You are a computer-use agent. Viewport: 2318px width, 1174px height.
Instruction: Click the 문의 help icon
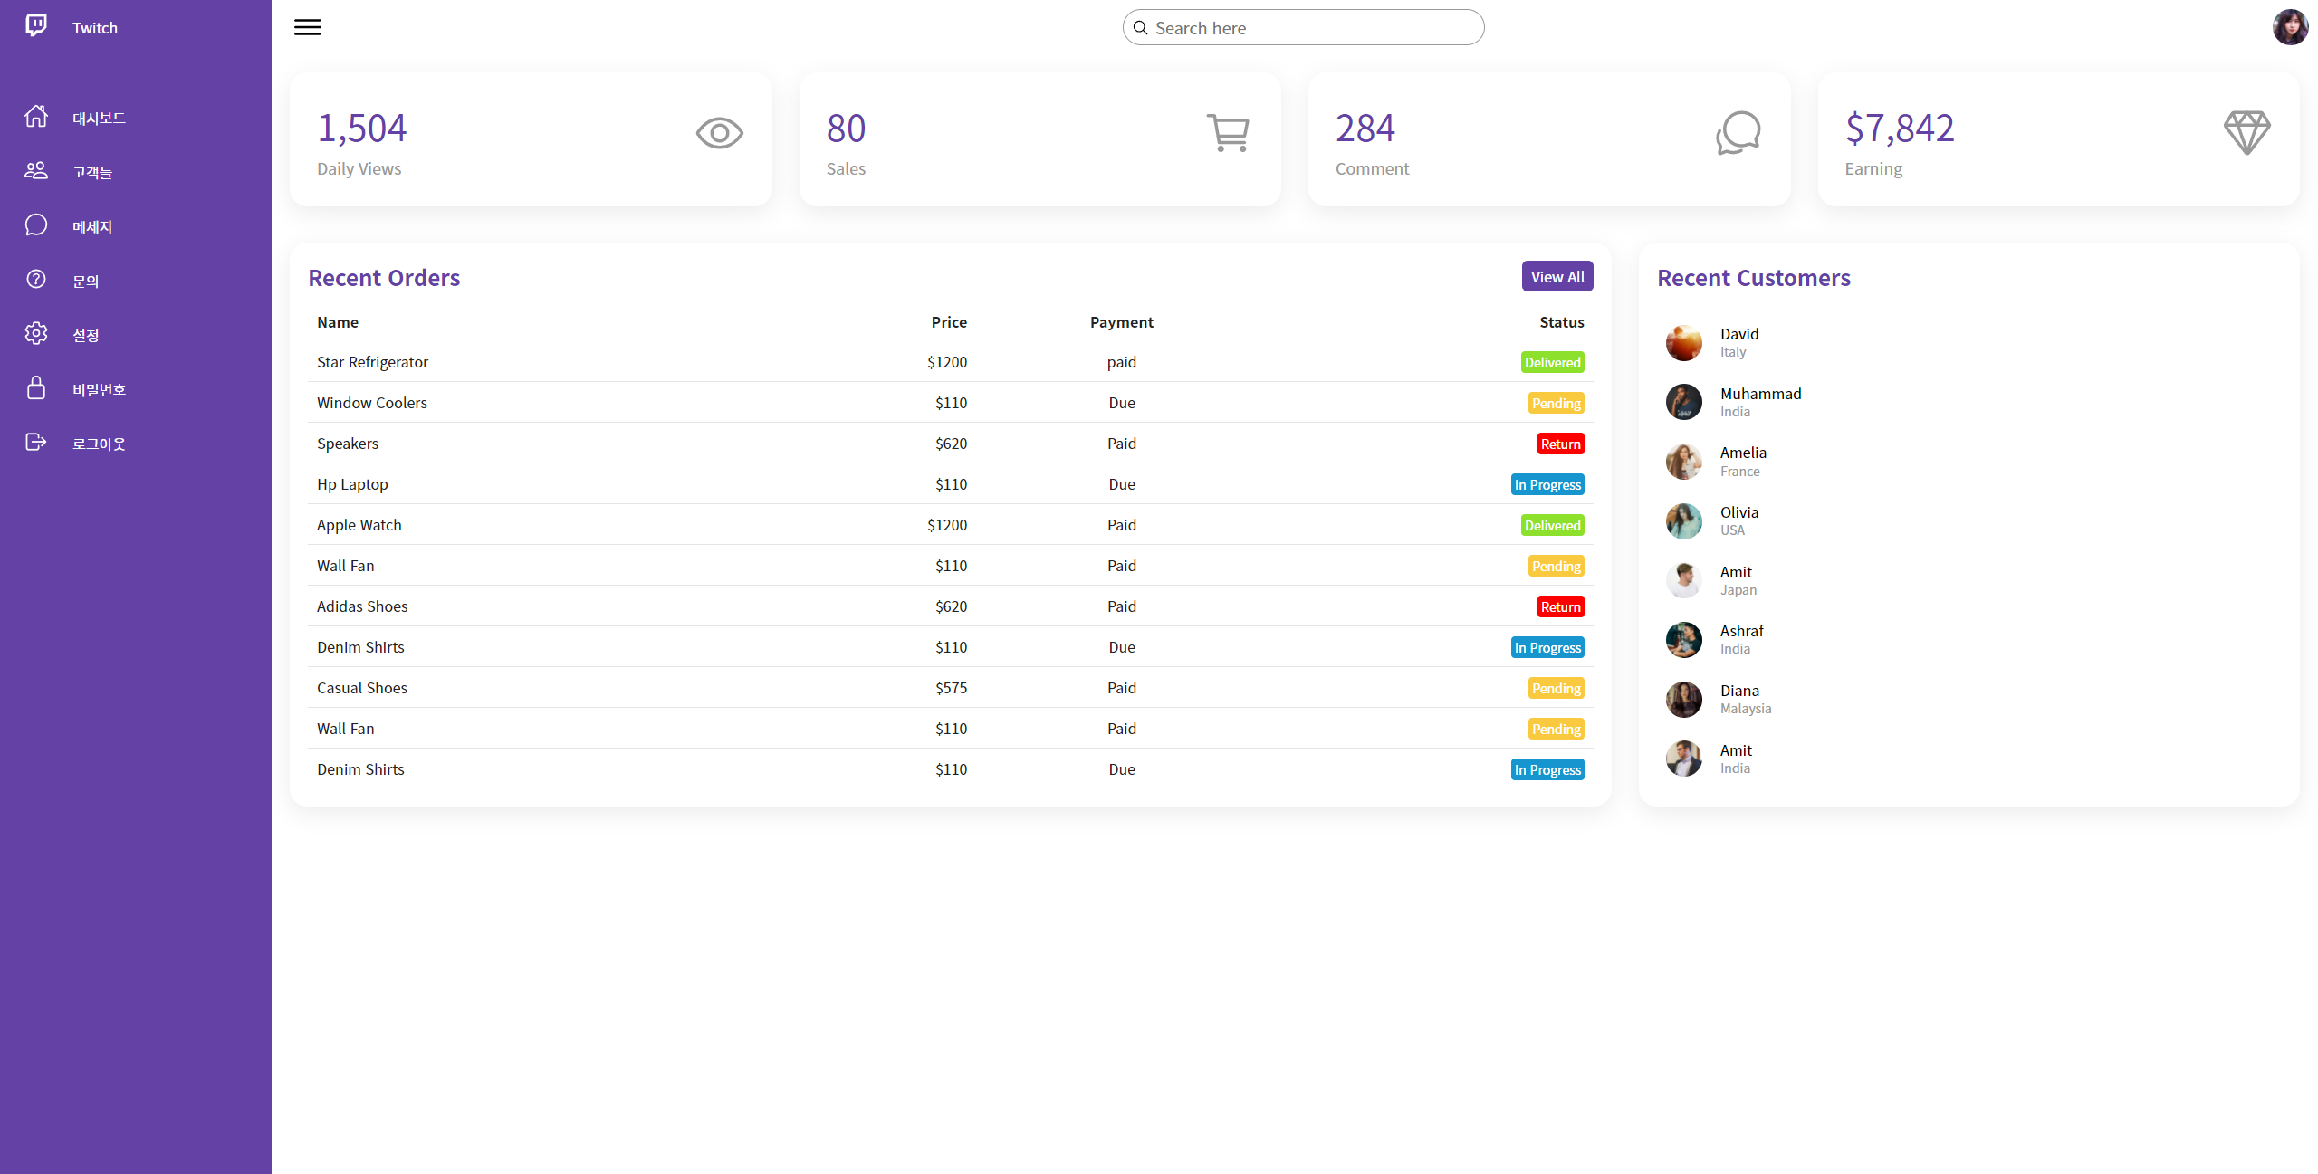point(35,279)
